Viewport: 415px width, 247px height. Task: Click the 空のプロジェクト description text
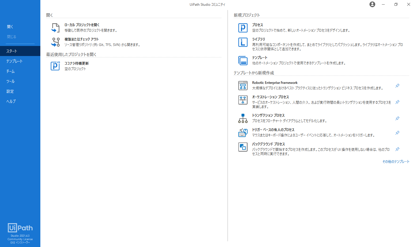[75, 69]
